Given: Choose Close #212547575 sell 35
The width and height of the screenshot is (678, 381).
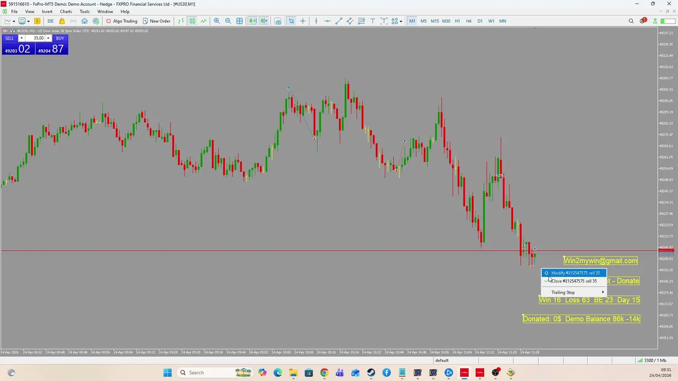Looking at the screenshot, I should pyautogui.click(x=574, y=281).
